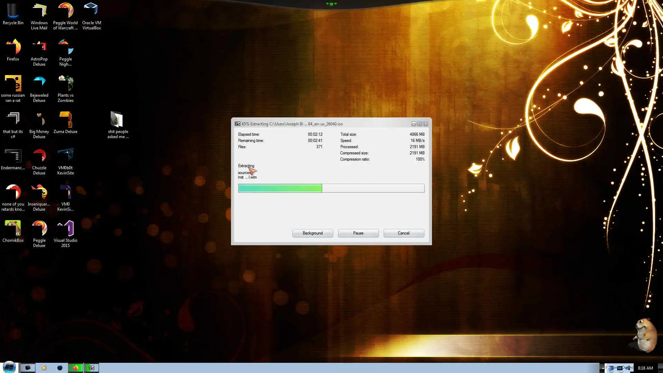Select the Zuma Deluxe icon
663x373 pixels.
65,123
